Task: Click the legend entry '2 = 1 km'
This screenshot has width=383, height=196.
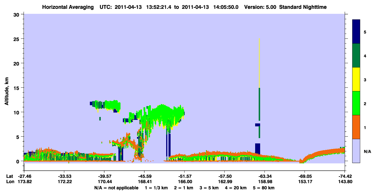Action: 184,188
